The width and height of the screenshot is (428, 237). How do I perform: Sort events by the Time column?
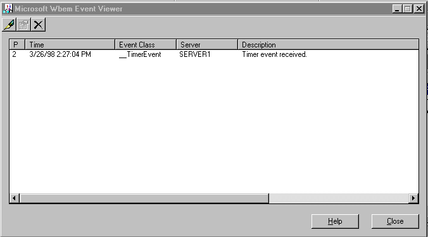pos(70,44)
